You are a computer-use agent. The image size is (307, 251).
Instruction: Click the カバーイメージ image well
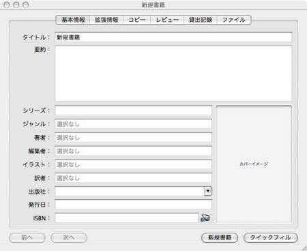254,164
